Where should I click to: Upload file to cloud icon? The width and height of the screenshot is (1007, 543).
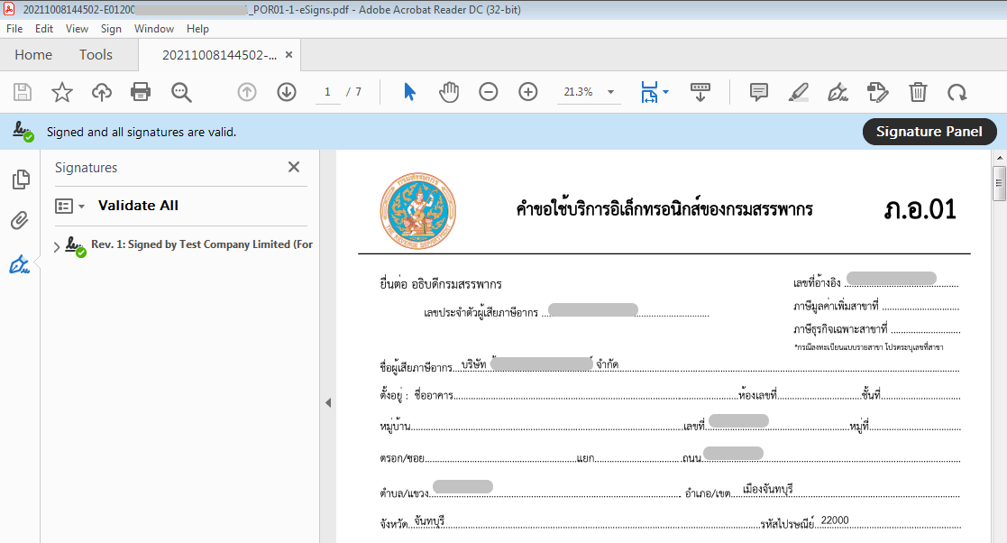[x=102, y=92]
